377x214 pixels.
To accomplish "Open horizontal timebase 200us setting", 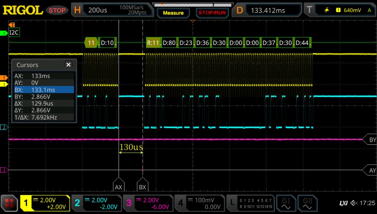I will pyautogui.click(x=98, y=10).
